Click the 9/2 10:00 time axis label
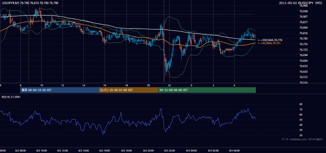326x153 pixels. 41,151
